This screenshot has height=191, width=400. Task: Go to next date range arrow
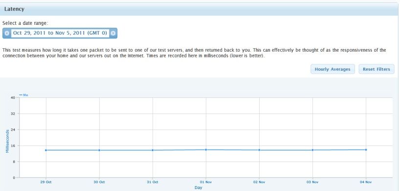113,33
